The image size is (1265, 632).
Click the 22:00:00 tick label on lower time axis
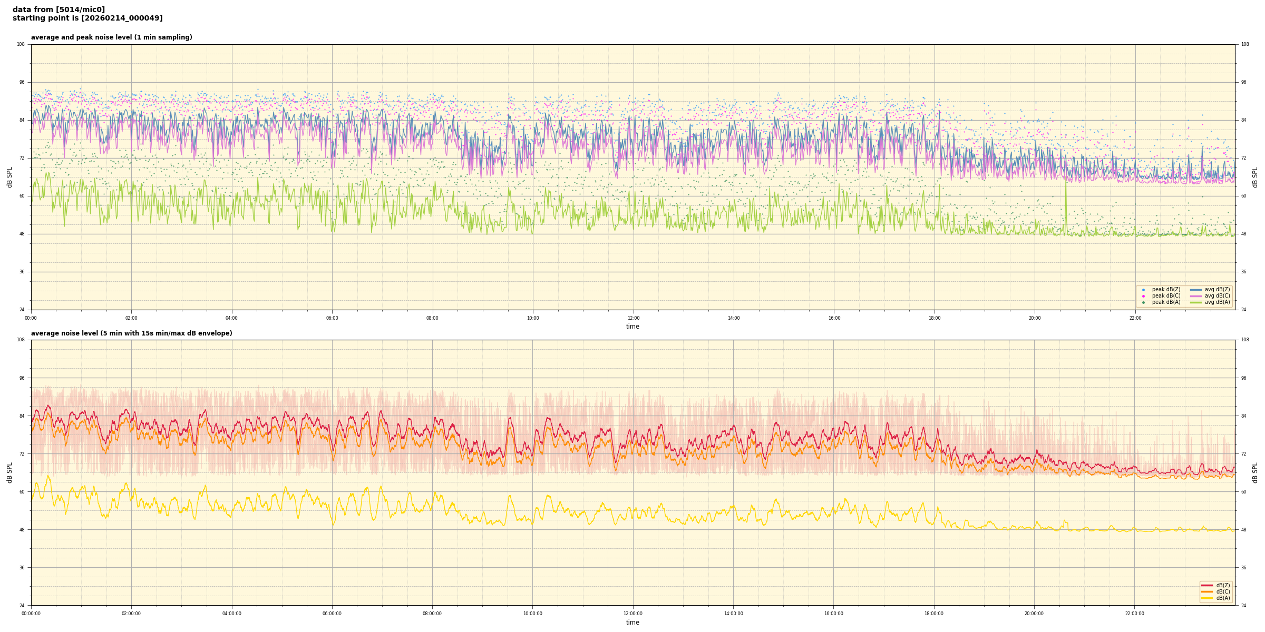click(1134, 614)
